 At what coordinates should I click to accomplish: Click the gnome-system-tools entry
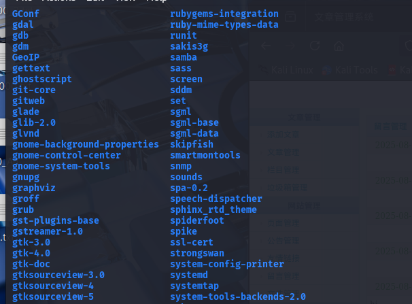click(61, 167)
